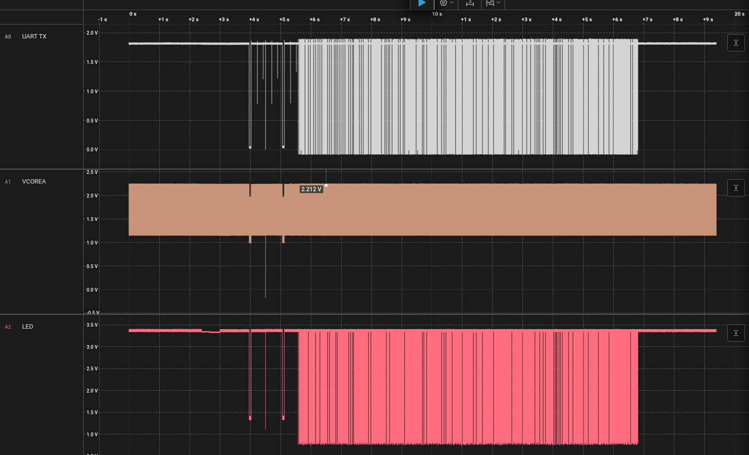Start capture with the blue play button

click(x=422, y=3)
